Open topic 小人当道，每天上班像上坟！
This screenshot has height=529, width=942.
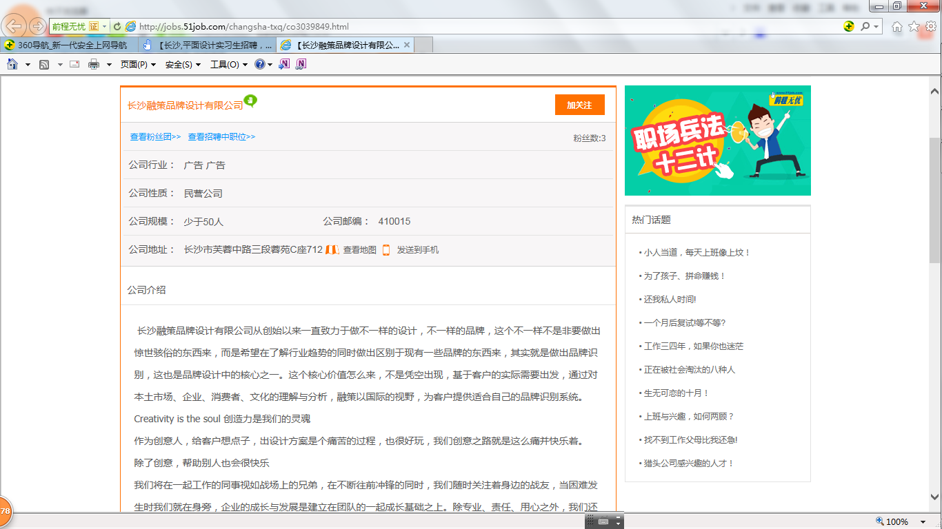(x=697, y=253)
